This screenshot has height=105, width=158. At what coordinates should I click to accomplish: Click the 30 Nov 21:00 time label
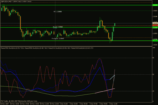point(44,104)
